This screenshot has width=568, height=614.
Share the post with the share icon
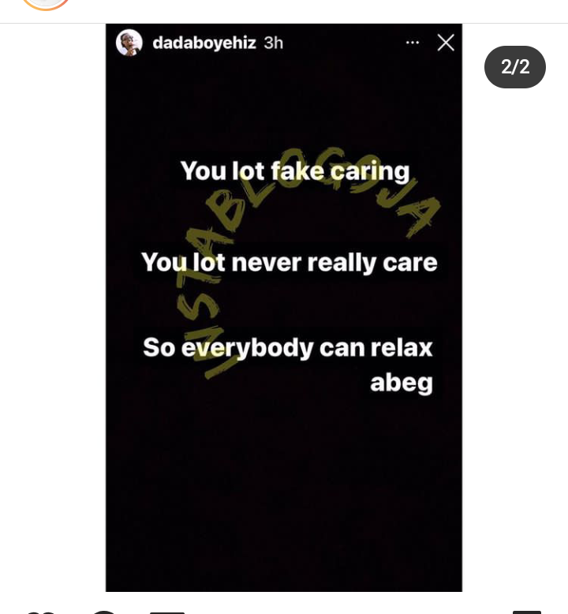(x=167, y=612)
